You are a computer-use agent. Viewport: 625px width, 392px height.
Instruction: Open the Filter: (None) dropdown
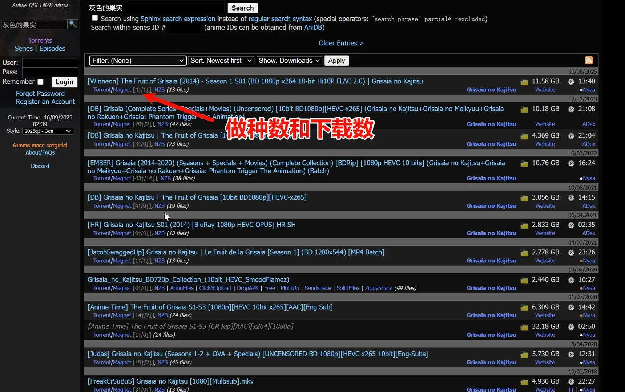click(138, 61)
